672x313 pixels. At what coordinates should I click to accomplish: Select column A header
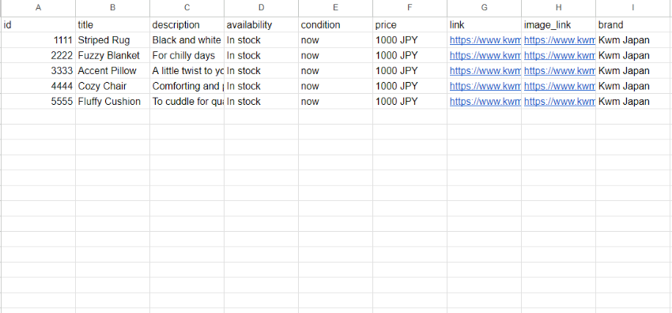[x=38, y=8]
